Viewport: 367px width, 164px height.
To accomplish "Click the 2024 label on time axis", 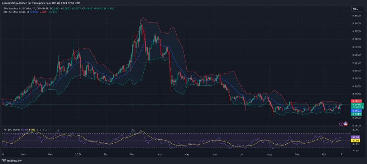I will pyautogui.click(x=78, y=154).
